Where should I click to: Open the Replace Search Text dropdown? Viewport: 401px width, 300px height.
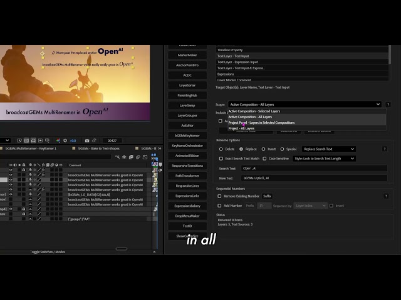pyautogui.click(x=328, y=149)
